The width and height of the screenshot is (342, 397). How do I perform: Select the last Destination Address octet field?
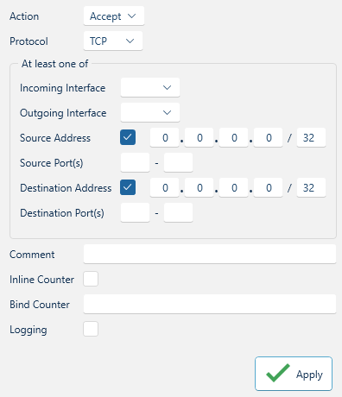tap(268, 187)
